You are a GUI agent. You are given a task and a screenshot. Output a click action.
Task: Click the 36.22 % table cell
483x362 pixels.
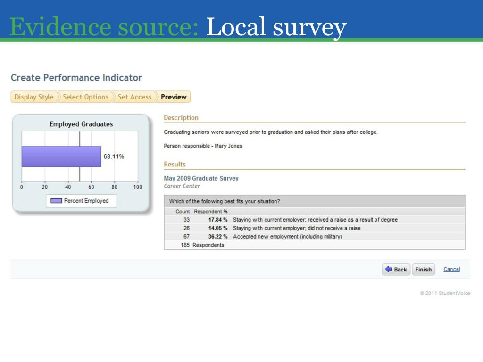click(x=218, y=237)
